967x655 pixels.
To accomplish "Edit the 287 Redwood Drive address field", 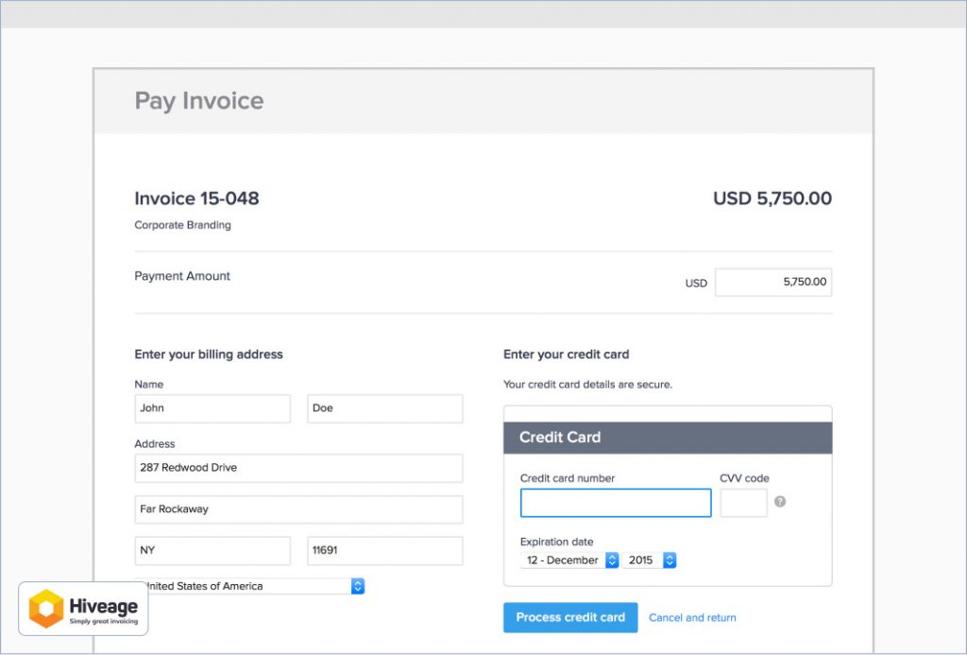I will 298,468.
